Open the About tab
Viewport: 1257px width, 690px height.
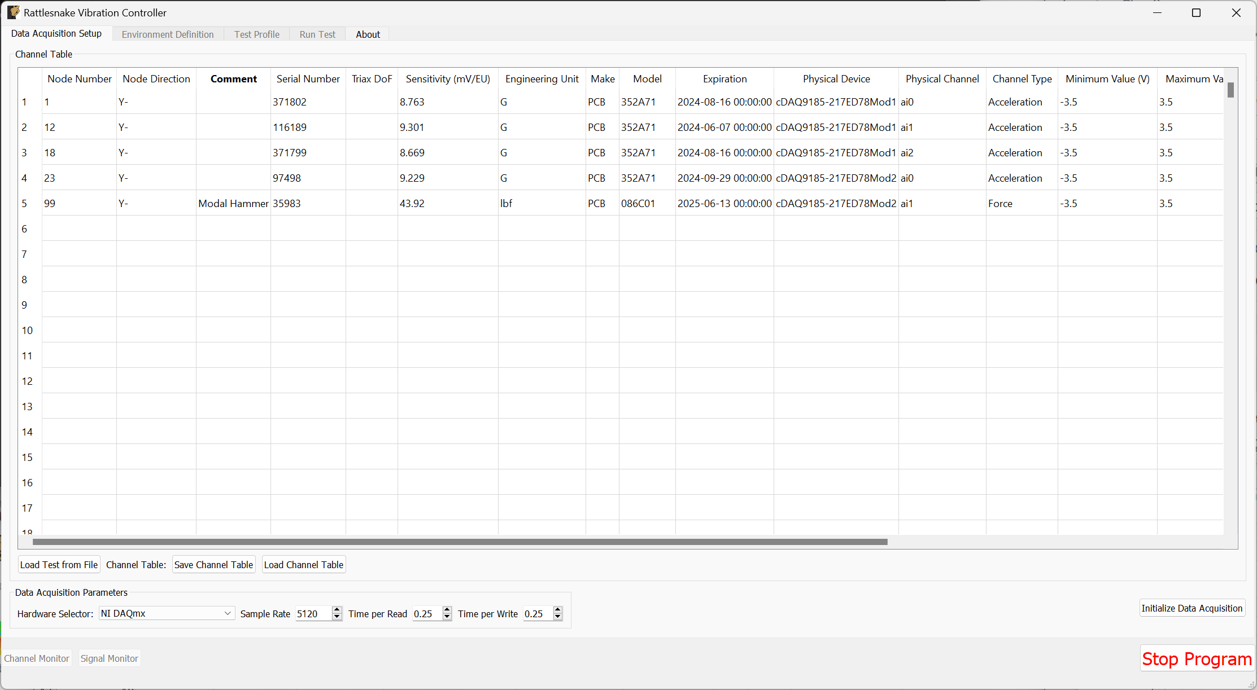coord(368,34)
